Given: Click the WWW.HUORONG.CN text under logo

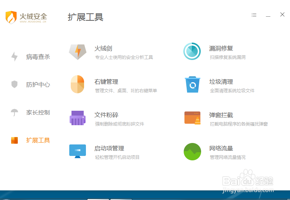Looking at the screenshot, I should coord(33,21).
